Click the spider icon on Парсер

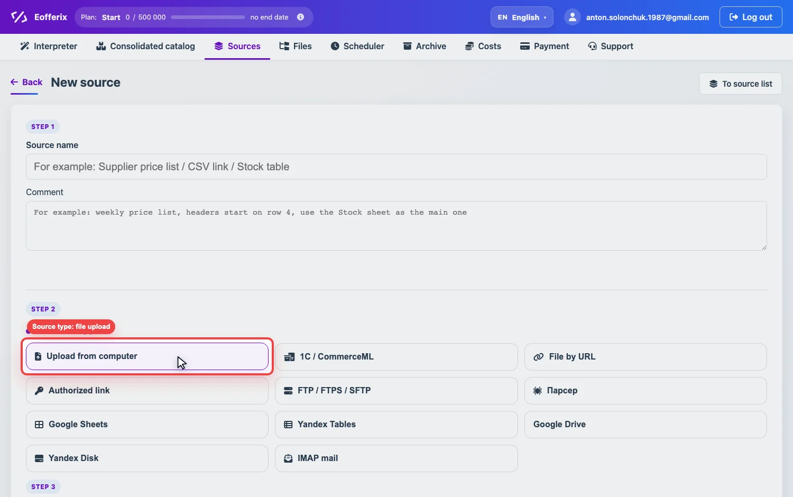(x=538, y=391)
